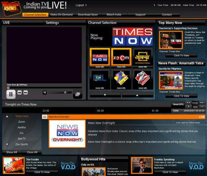The width and height of the screenshot is (207, 176).
Task: Open the Download Store tab
Action: [x=88, y=14]
